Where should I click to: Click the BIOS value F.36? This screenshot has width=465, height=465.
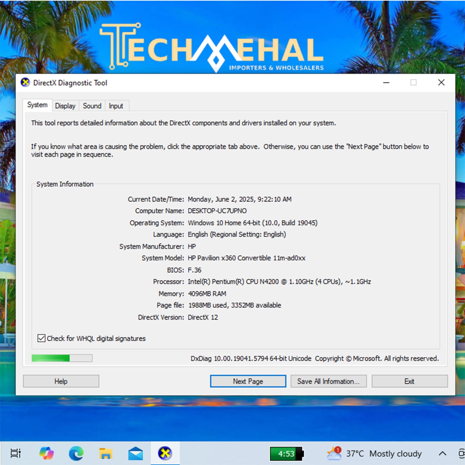click(194, 270)
